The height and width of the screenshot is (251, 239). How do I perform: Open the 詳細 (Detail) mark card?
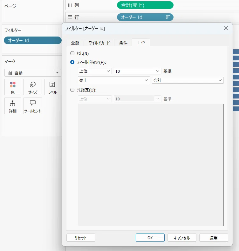click(13, 106)
